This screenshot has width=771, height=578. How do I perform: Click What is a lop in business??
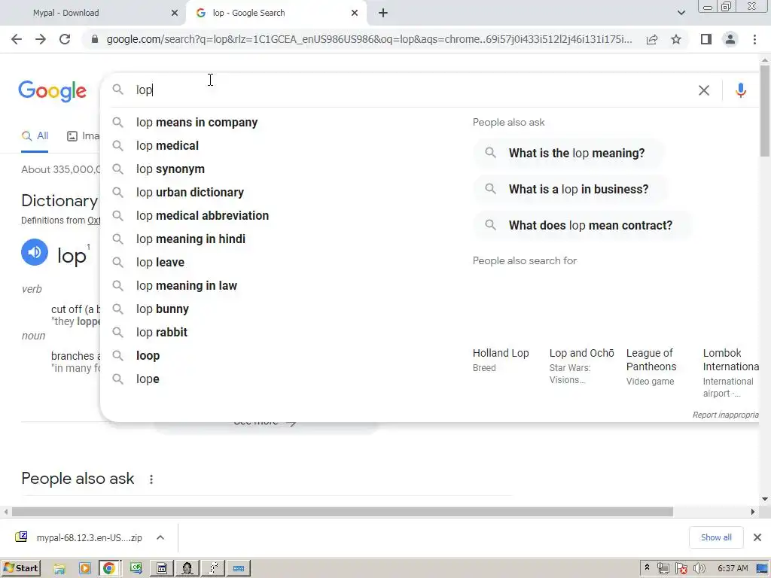(x=570, y=189)
